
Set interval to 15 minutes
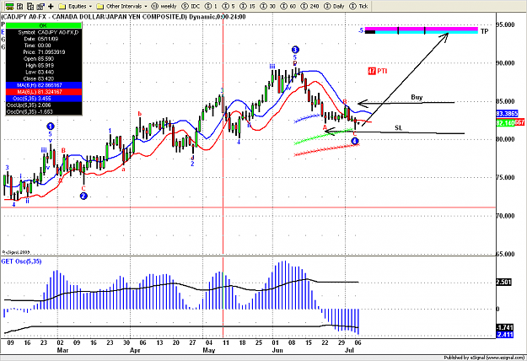pos(248,6)
